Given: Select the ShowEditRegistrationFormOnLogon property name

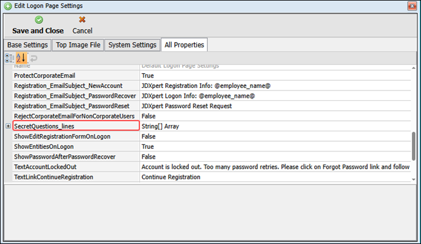Looking at the screenshot, I should tap(62, 137).
